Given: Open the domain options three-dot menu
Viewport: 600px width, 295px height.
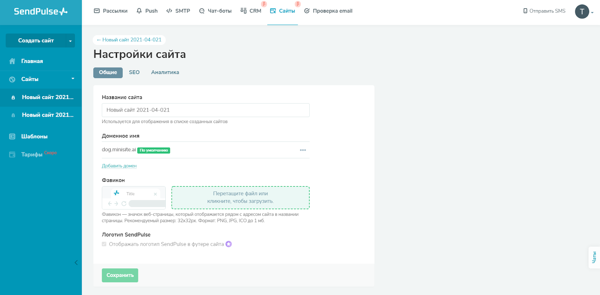Looking at the screenshot, I should [x=303, y=150].
